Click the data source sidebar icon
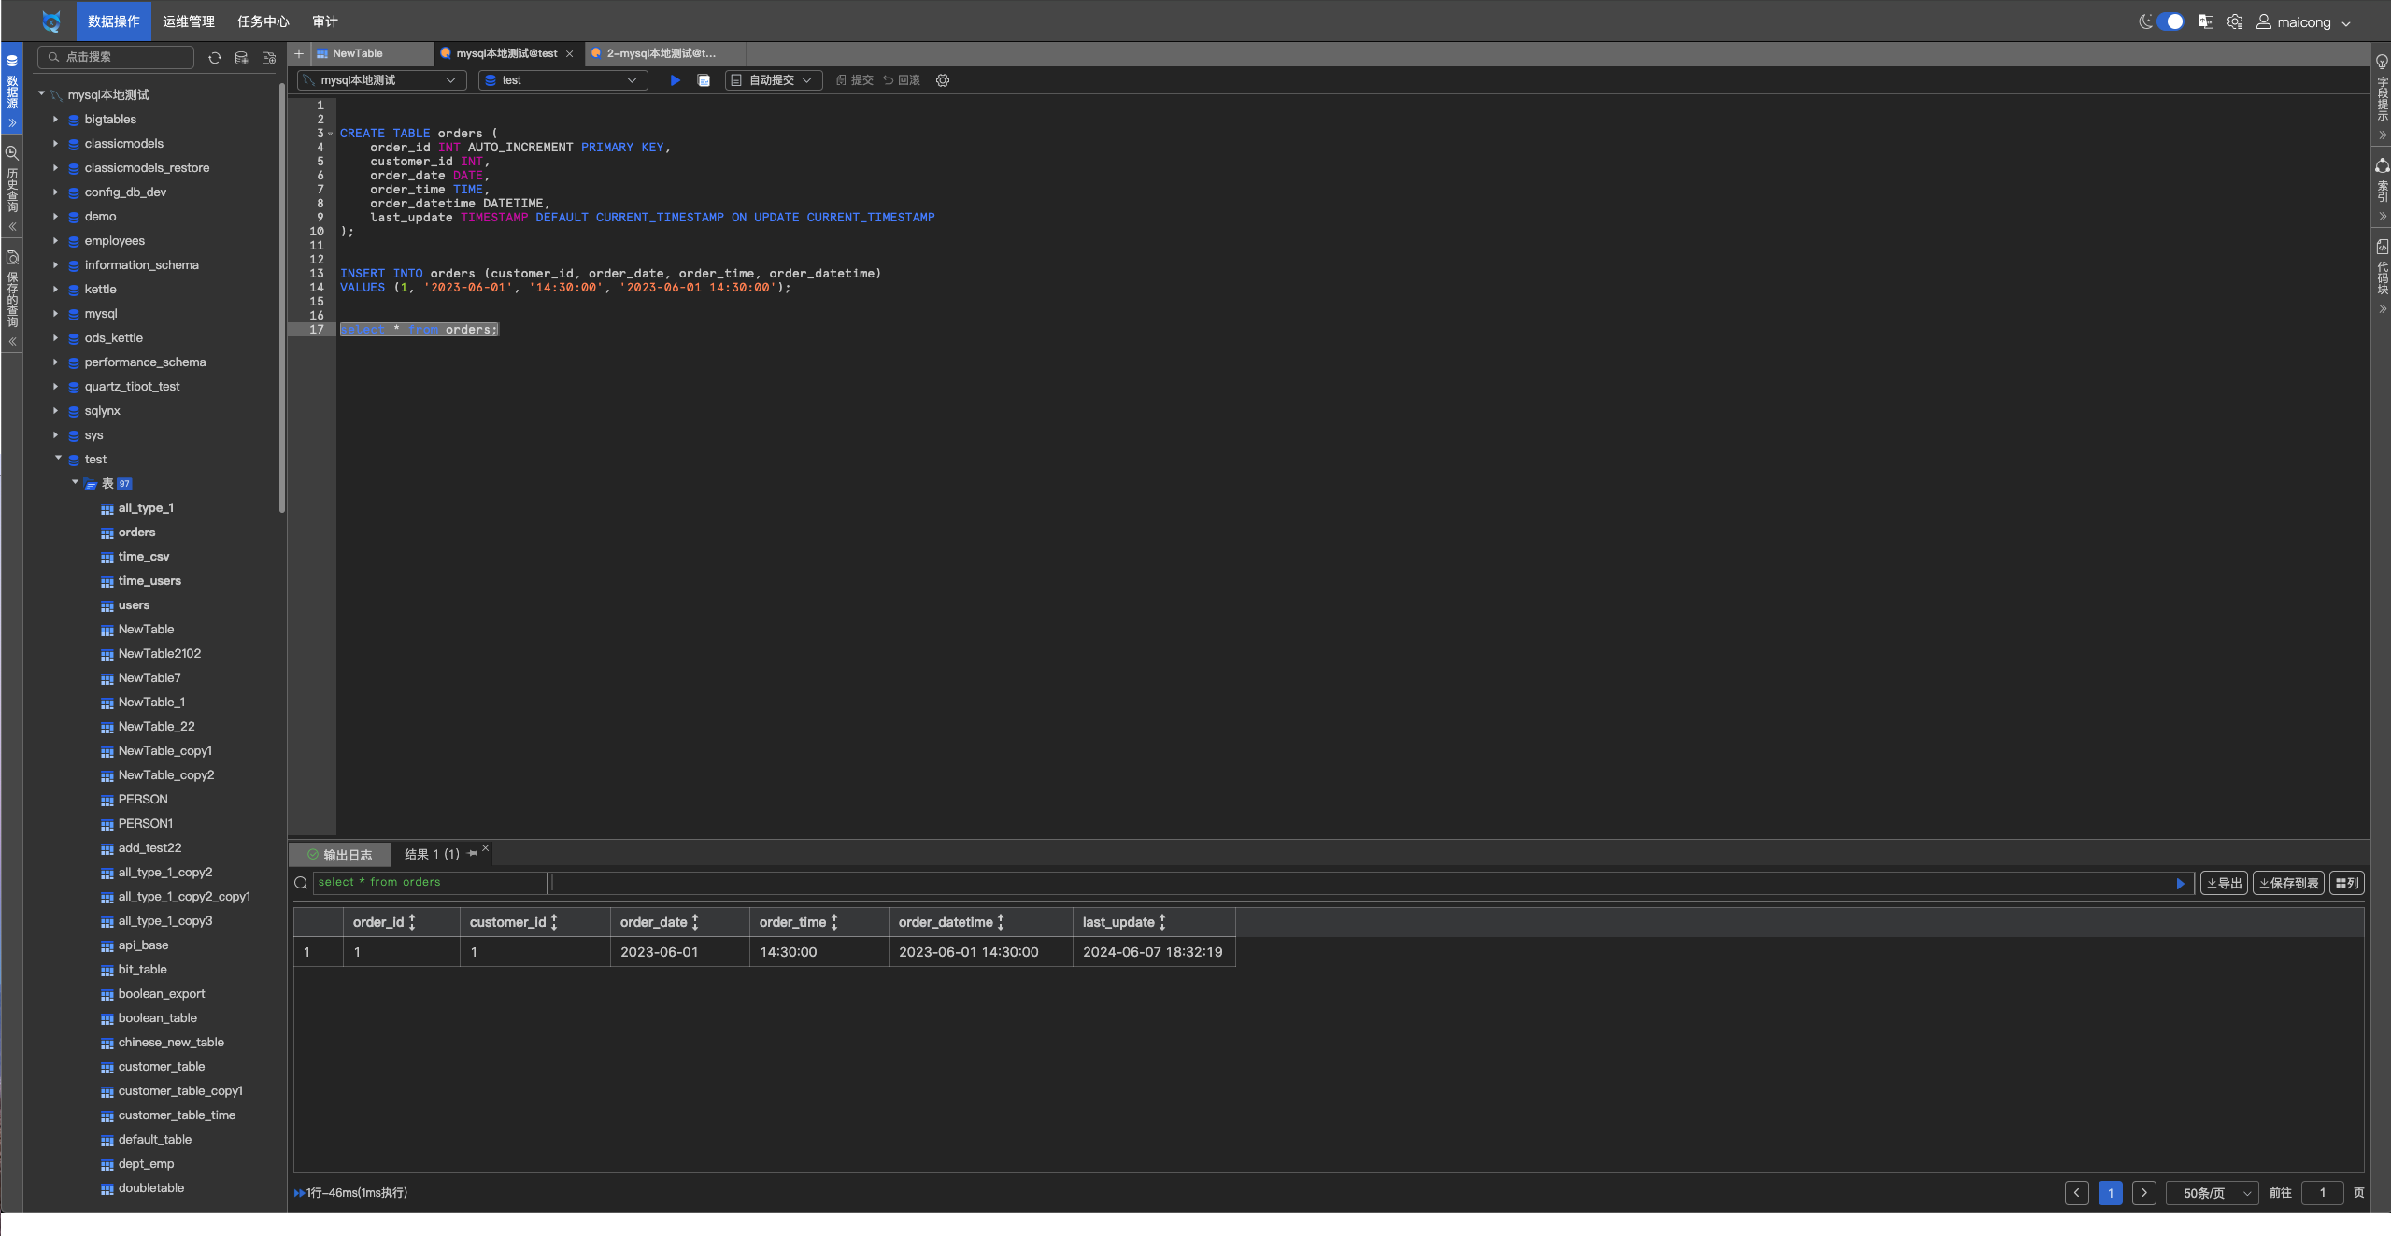Screen dimensions: 2391x1236 [x=12, y=61]
